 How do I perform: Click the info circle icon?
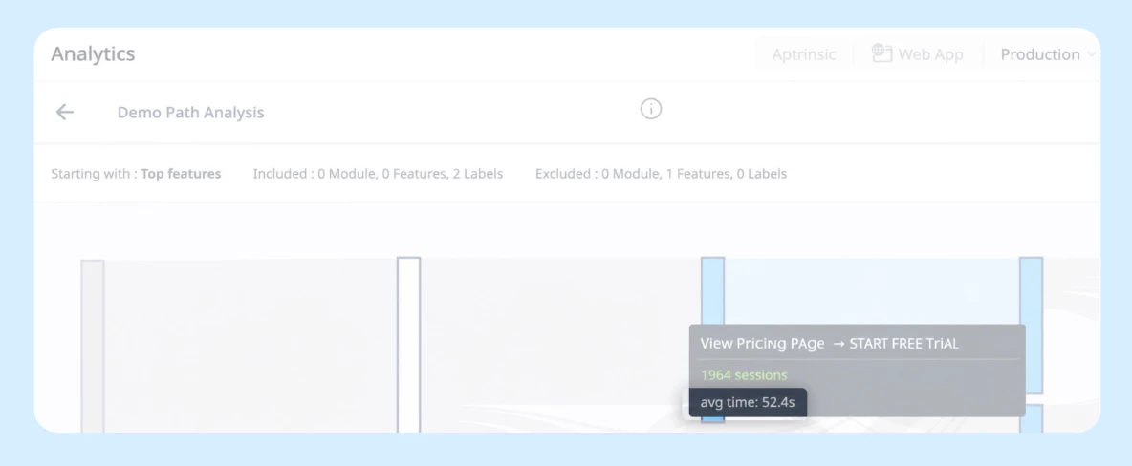[650, 109]
